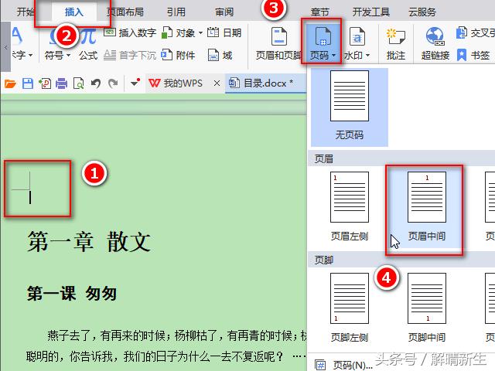Select 页脚中间 page number style
This screenshot has width=495, height=371.
point(427,308)
